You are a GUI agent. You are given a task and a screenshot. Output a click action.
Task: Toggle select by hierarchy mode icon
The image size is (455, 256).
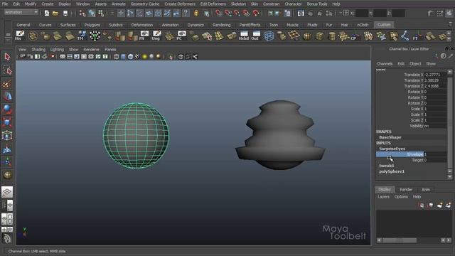(x=82, y=13)
